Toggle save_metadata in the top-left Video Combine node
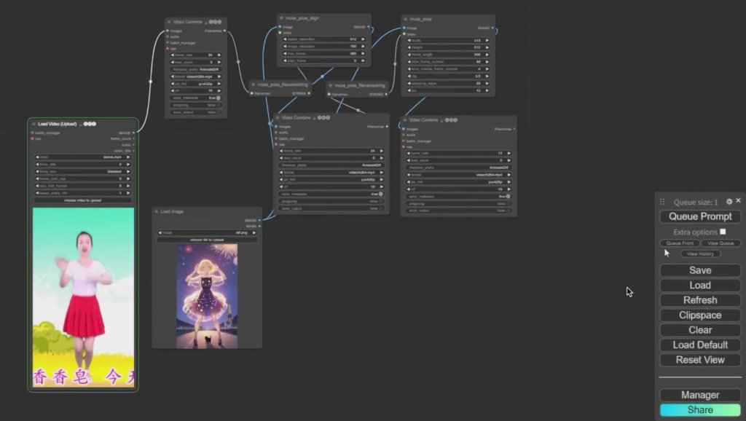This screenshot has width=746, height=421. coord(217,97)
